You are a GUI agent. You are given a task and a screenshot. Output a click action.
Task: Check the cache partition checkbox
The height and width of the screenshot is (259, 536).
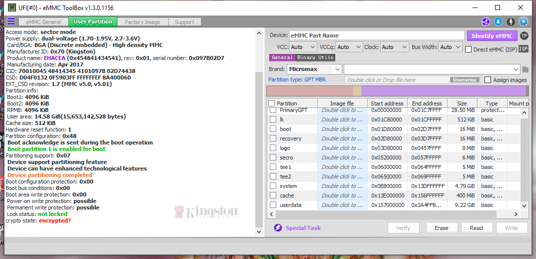(x=273, y=195)
